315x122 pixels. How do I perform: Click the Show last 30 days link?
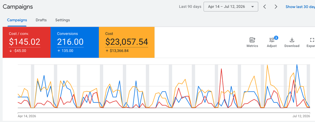[x=300, y=7]
